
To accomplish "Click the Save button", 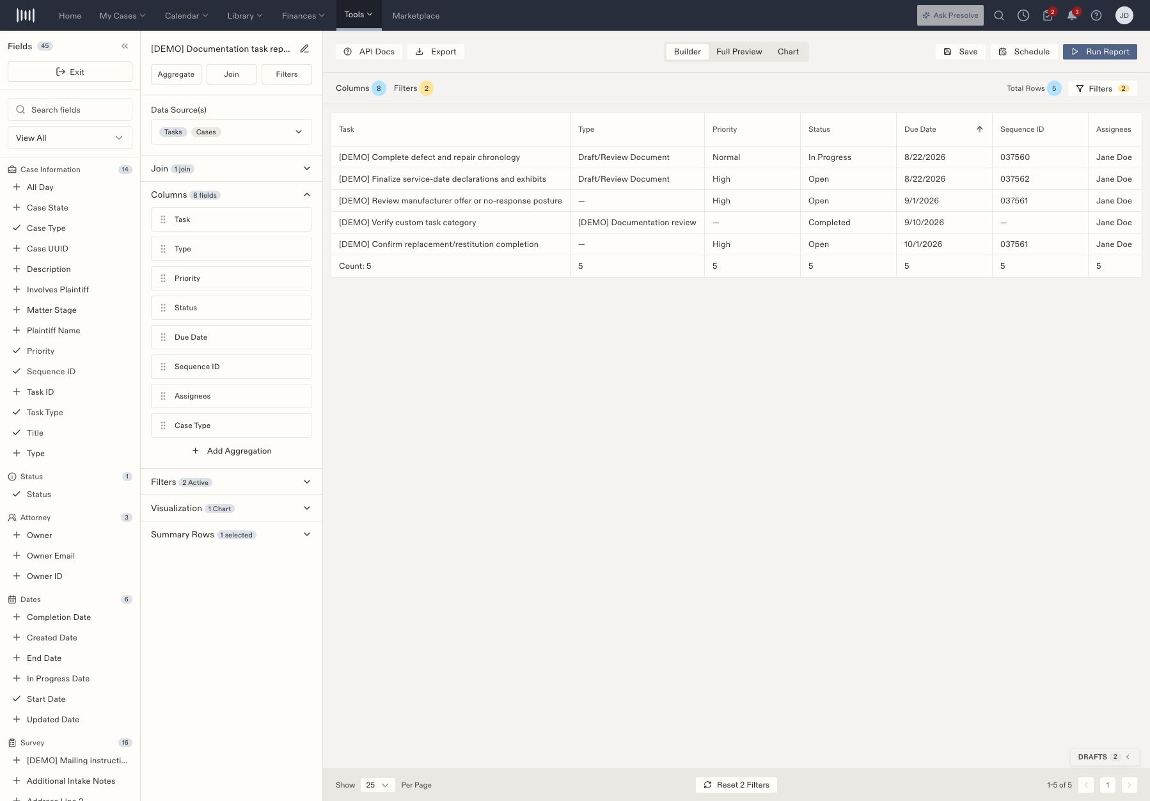I will pyautogui.click(x=961, y=52).
